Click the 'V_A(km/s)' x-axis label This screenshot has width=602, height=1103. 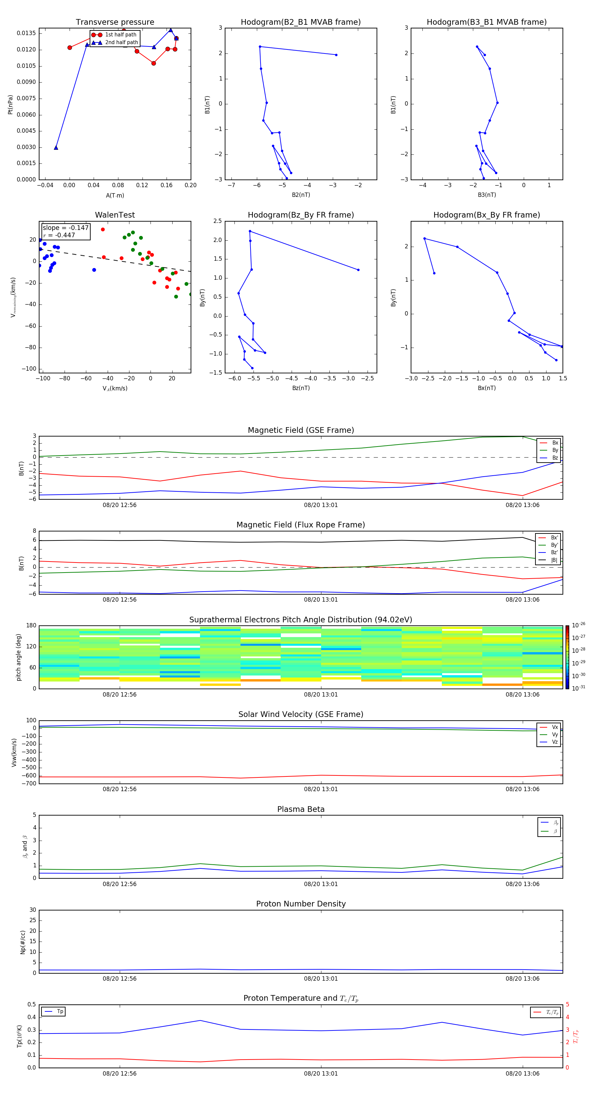click(x=115, y=389)
